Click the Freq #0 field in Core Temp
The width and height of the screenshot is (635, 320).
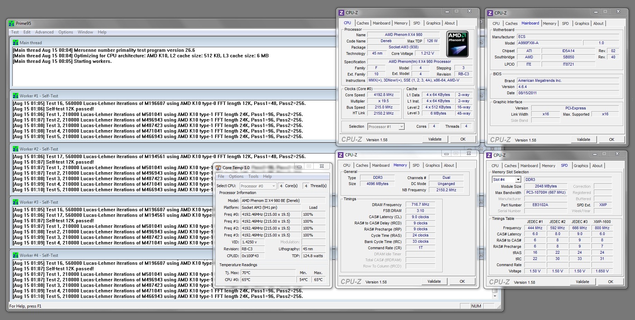(x=270, y=214)
